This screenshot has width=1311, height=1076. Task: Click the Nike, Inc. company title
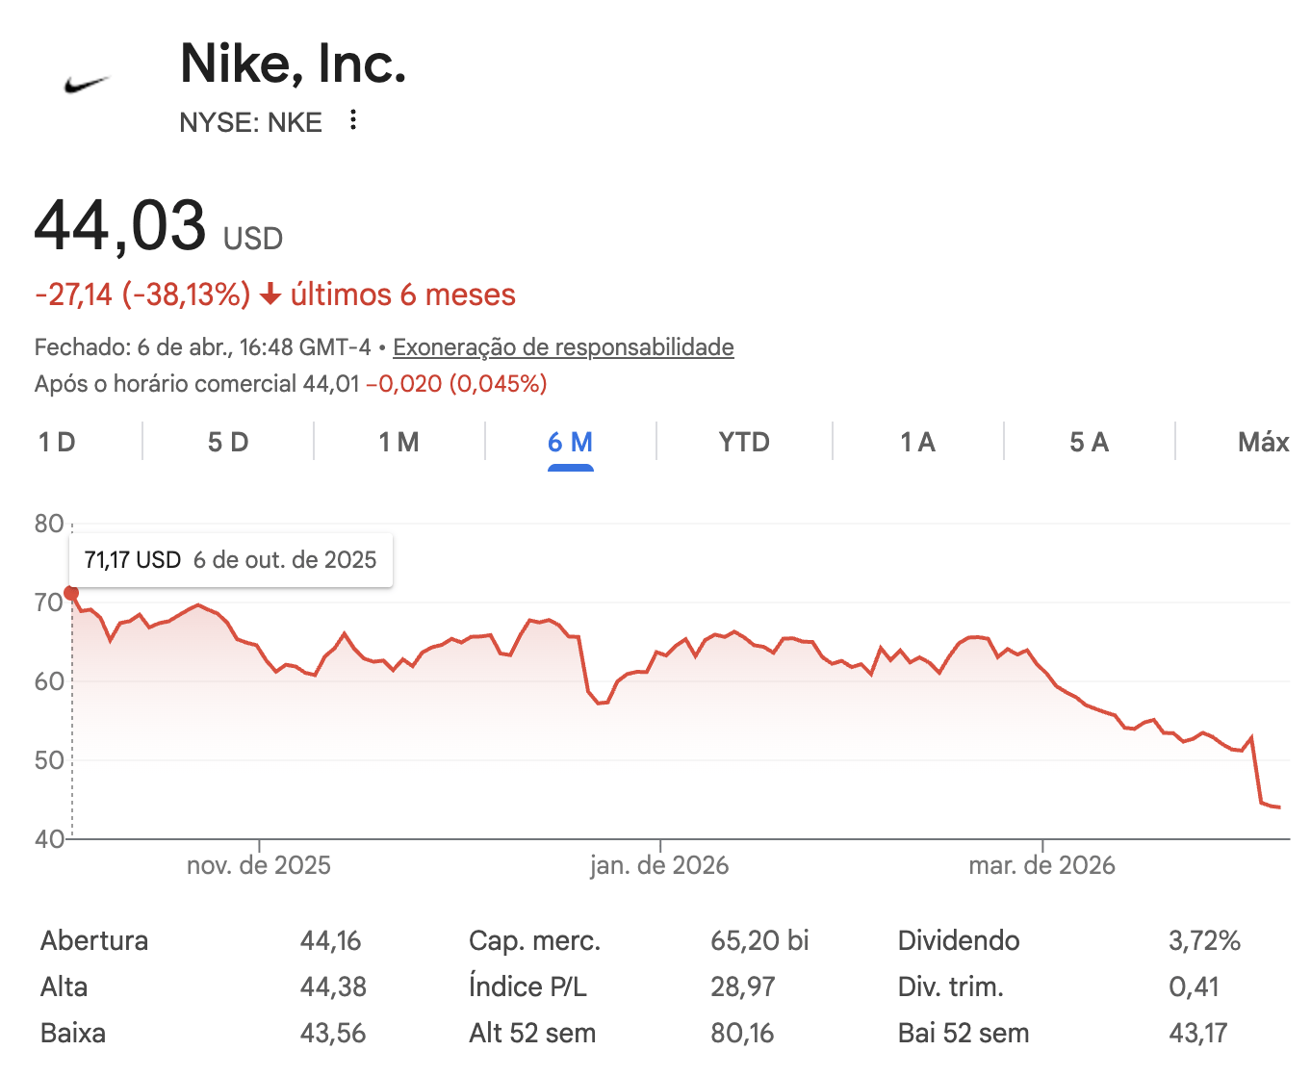coord(294,64)
